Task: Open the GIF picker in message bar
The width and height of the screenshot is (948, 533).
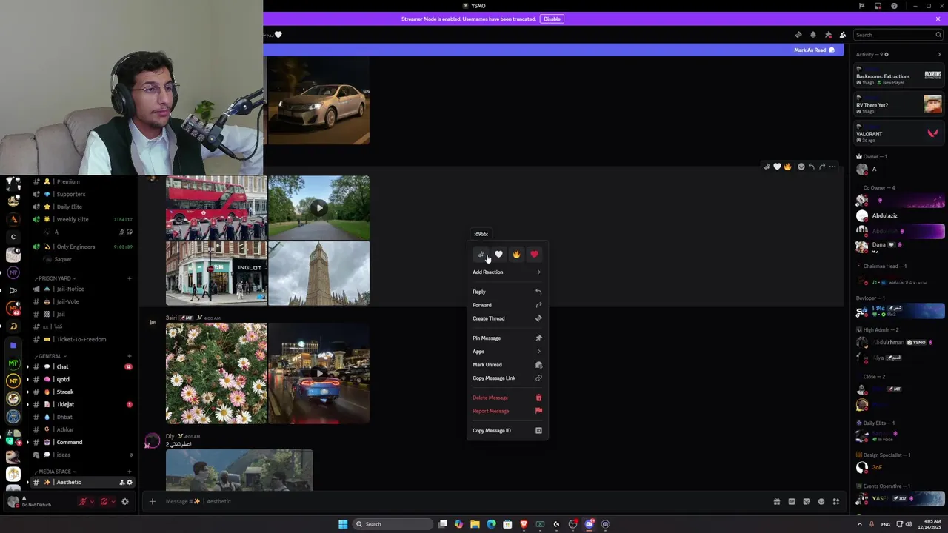Action: point(791,502)
